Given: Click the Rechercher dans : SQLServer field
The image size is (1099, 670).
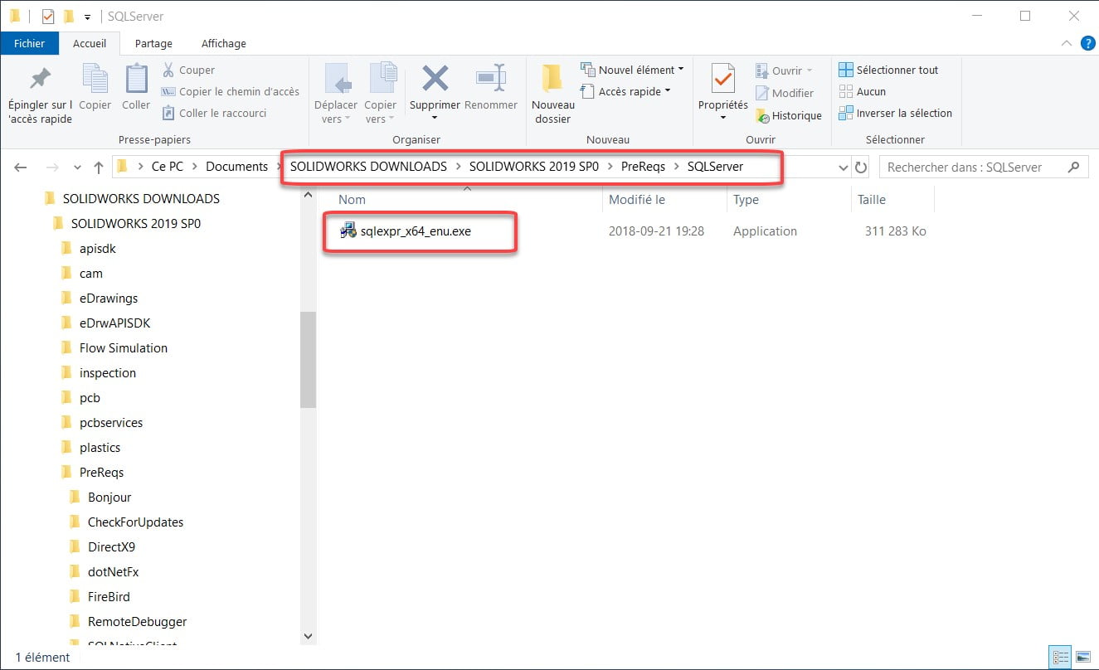Looking at the screenshot, I should [x=983, y=167].
